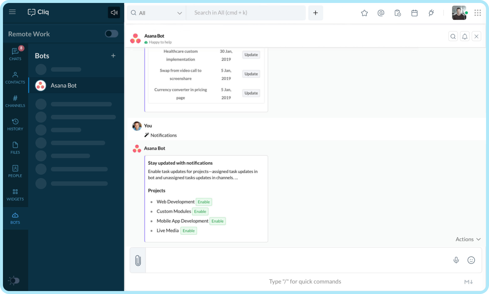Enable notifications for Custom Modules

click(x=200, y=212)
